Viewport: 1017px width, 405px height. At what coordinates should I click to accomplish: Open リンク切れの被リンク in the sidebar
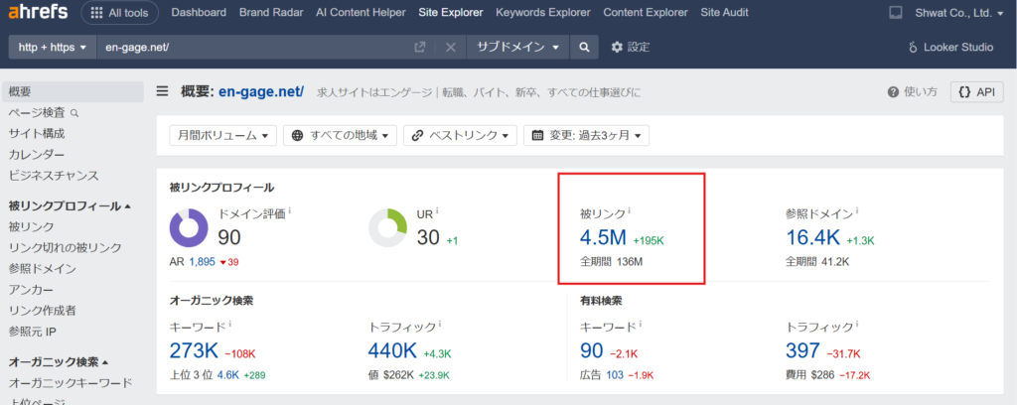pos(65,247)
